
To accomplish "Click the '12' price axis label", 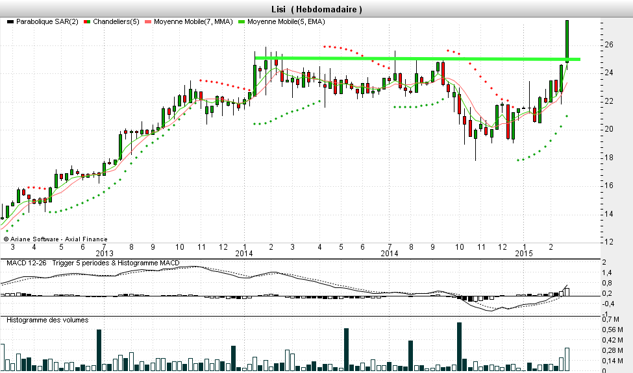I will (x=609, y=242).
